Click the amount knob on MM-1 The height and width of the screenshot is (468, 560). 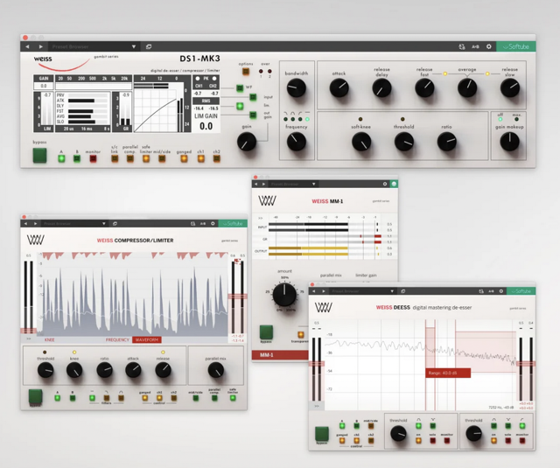[x=284, y=295]
